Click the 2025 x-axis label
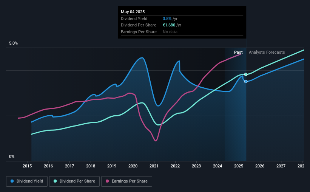Viewport: 310px width, 192px height. [239, 166]
